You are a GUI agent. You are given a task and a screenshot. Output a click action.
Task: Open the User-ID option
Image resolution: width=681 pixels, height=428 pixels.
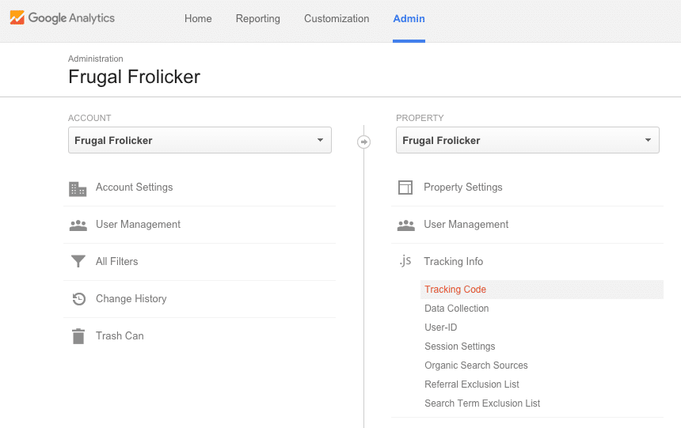coord(441,328)
